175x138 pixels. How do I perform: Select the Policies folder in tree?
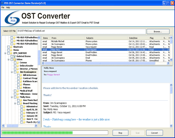(27, 88)
